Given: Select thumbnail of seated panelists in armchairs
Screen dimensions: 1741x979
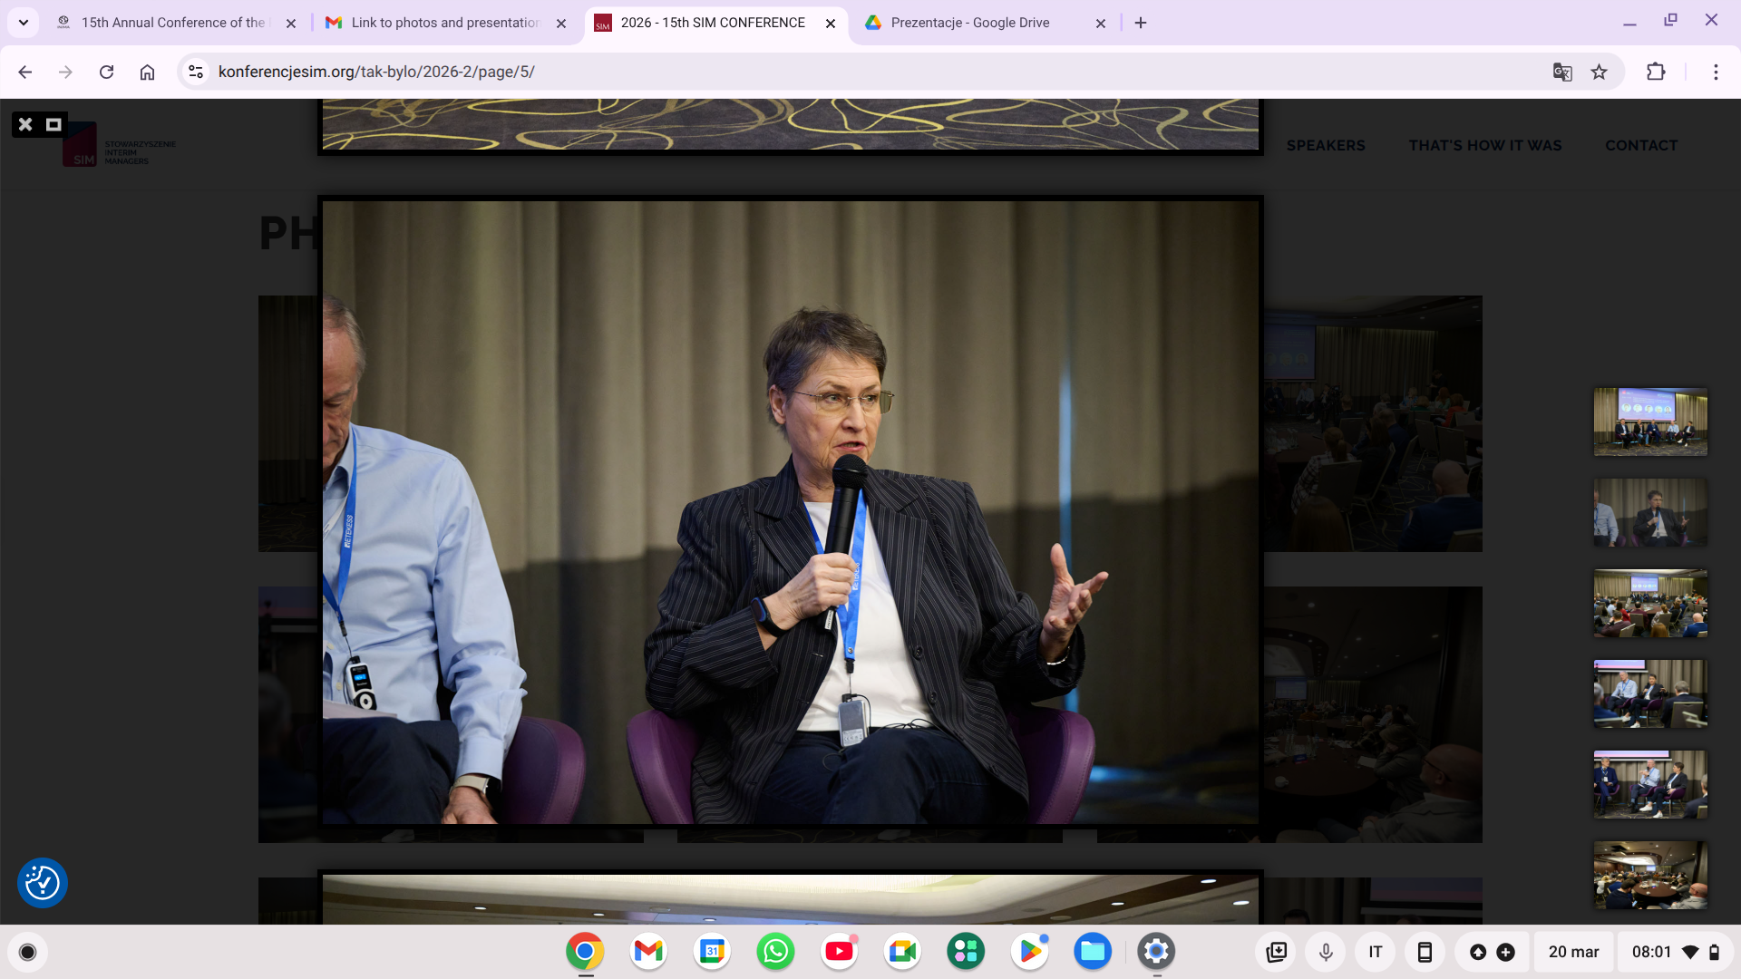Looking at the screenshot, I should pos(1650,693).
